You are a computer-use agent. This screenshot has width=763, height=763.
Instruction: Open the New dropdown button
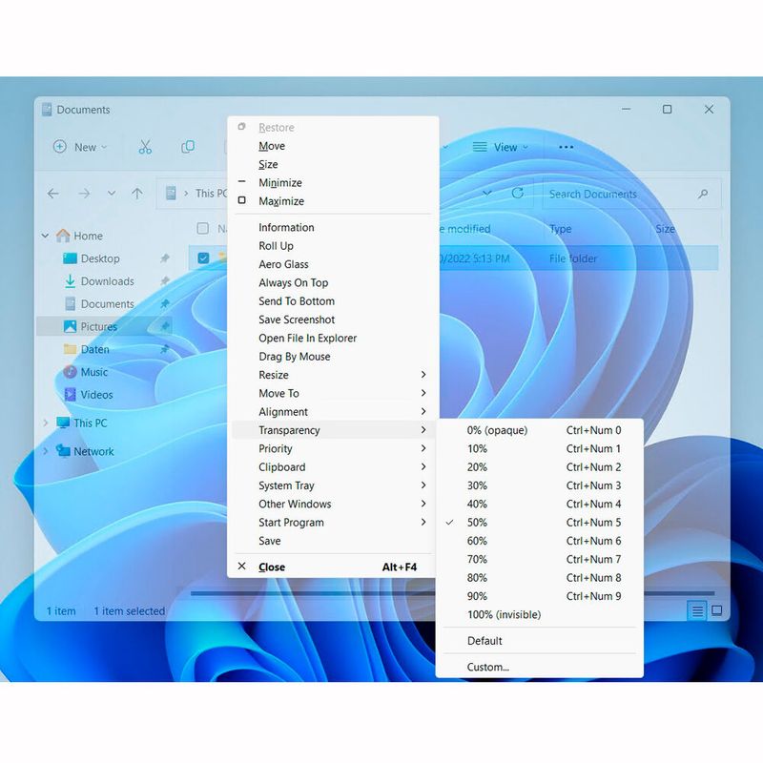(x=80, y=147)
